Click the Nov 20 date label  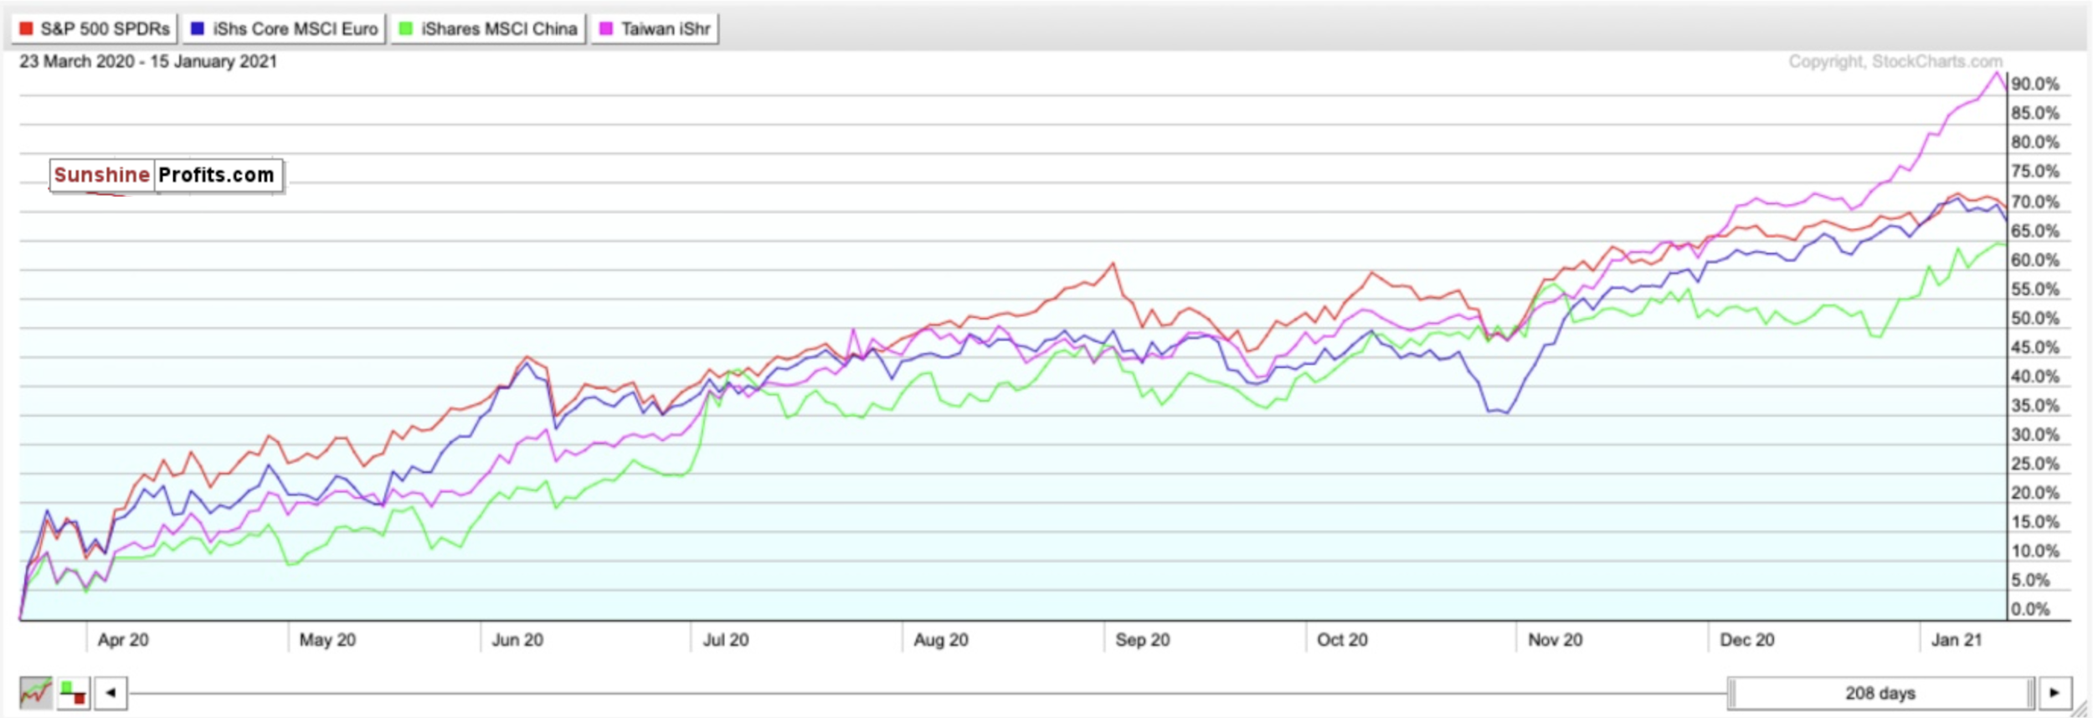click(1556, 639)
